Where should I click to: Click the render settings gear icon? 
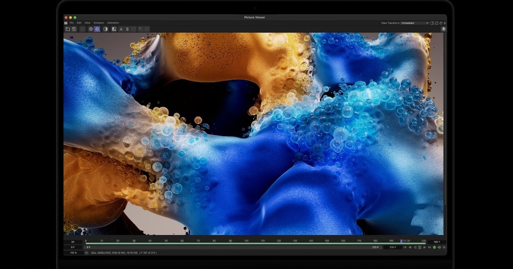(91, 29)
